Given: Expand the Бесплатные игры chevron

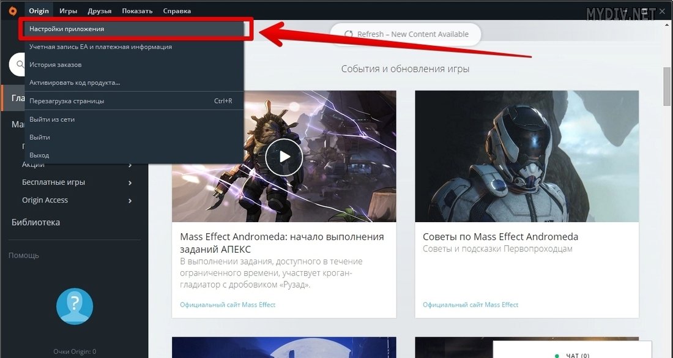Looking at the screenshot, I should [130, 183].
